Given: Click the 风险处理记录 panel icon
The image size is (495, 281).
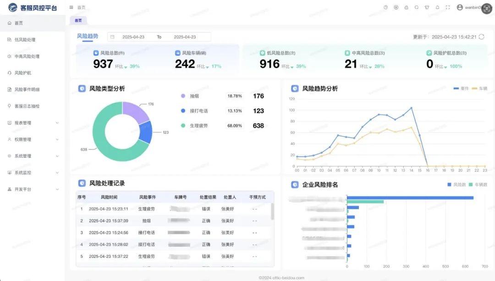Looking at the screenshot, I should [x=82, y=183].
